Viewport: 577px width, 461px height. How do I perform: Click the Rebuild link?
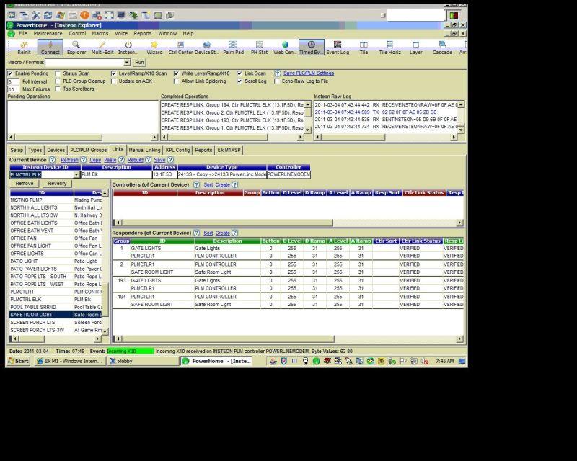click(136, 160)
